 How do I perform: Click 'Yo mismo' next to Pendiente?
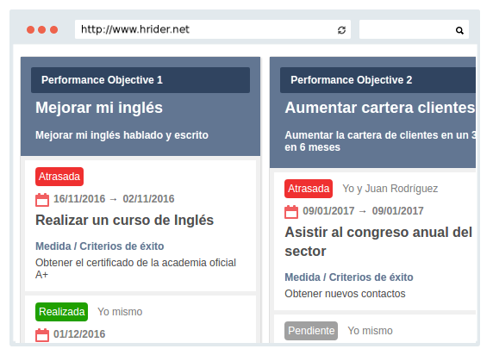[370, 331]
